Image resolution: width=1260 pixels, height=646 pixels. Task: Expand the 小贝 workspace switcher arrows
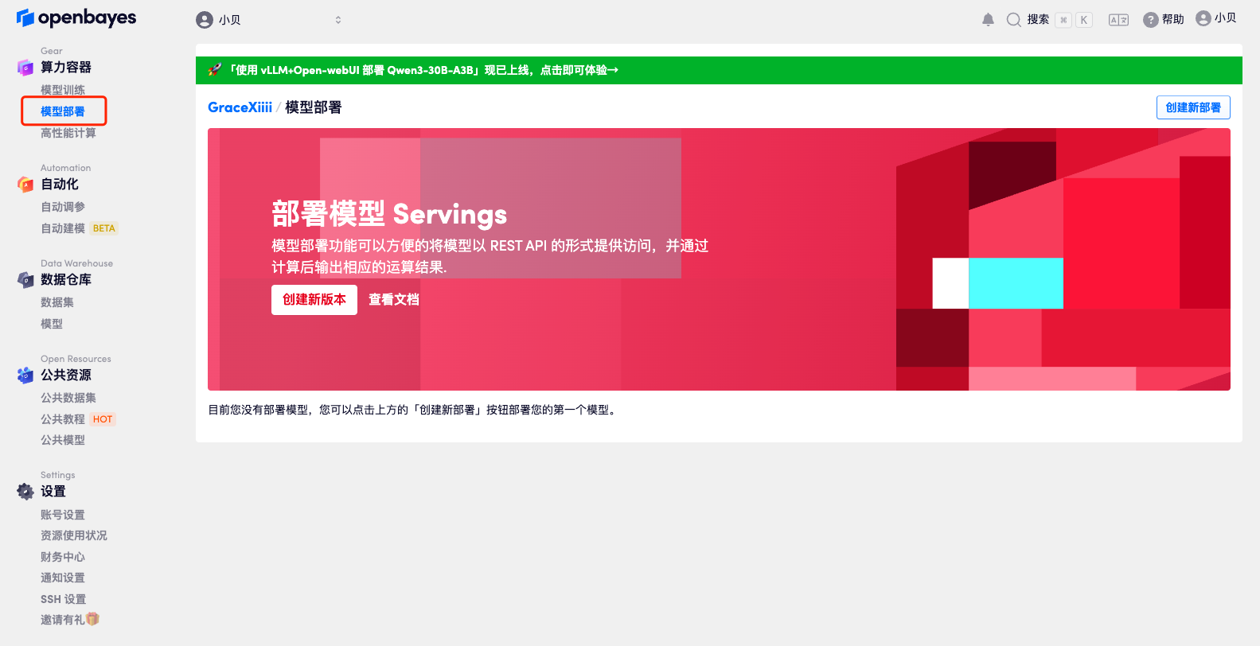click(338, 20)
